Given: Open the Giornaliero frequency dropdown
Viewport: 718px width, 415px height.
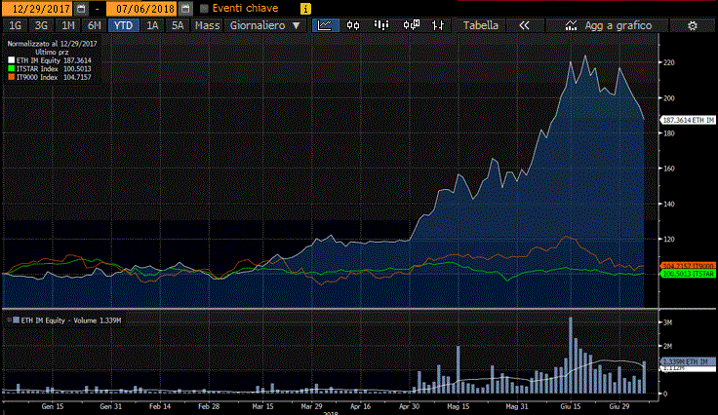Looking at the screenshot, I should coord(264,25).
